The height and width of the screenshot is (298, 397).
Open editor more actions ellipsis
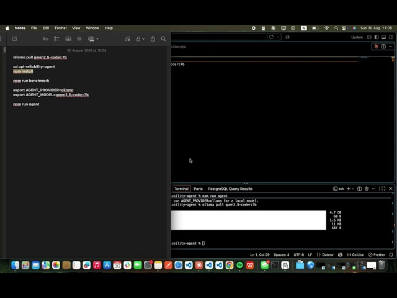point(391,47)
